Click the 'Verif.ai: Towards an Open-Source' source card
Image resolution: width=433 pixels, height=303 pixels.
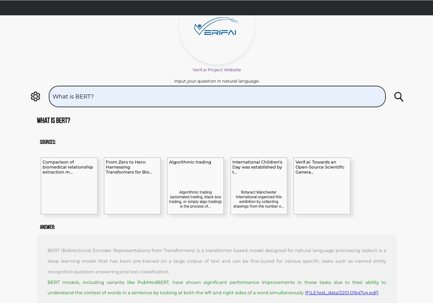coord(322,186)
